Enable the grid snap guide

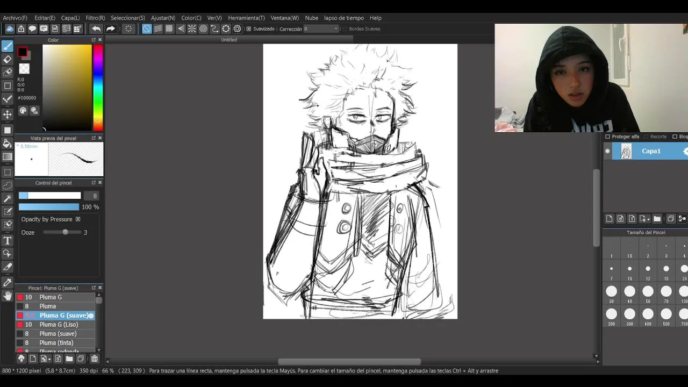point(169,29)
